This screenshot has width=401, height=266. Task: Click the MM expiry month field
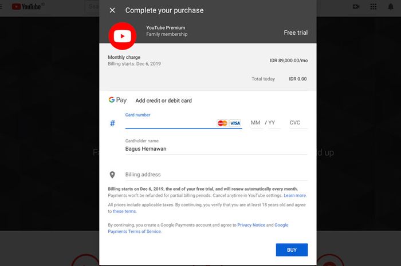[256, 123]
